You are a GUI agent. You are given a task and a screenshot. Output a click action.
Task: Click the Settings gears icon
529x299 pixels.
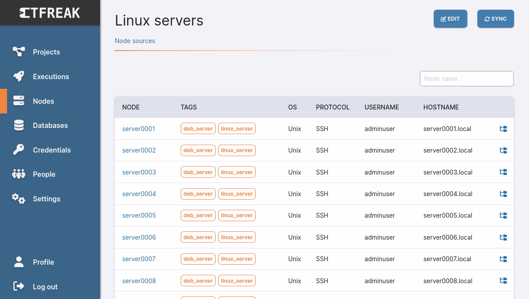tap(19, 199)
